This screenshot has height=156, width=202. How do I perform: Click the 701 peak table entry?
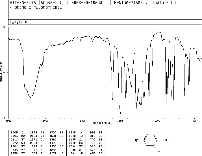[92, 143]
